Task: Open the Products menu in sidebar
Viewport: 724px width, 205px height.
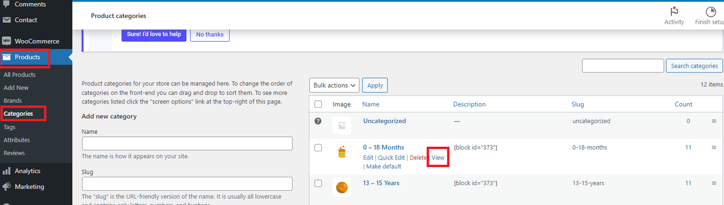Action: pos(26,57)
